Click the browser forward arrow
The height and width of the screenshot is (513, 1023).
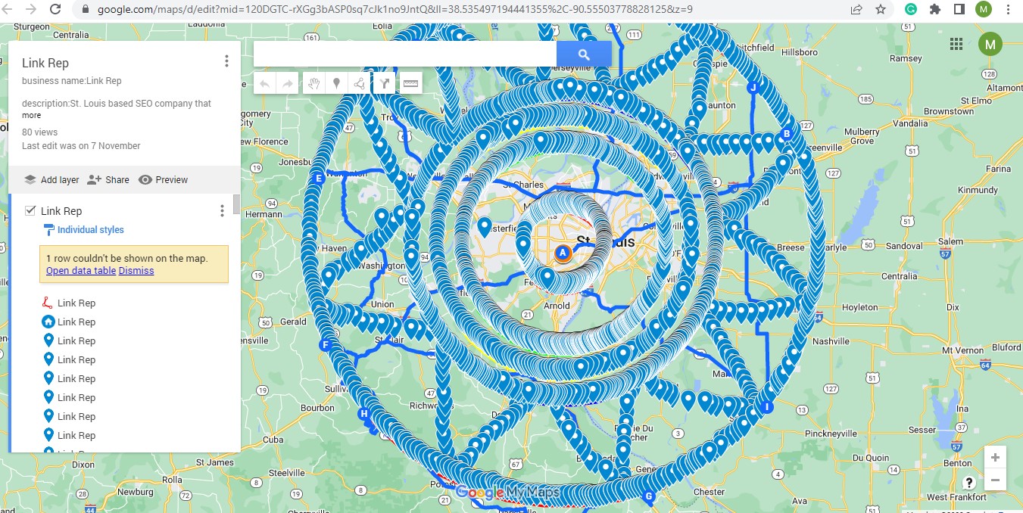coord(32,9)
